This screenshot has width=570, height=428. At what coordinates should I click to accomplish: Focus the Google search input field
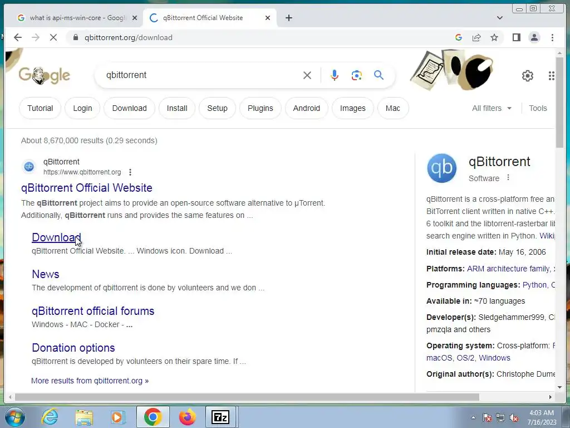point(202,75)
